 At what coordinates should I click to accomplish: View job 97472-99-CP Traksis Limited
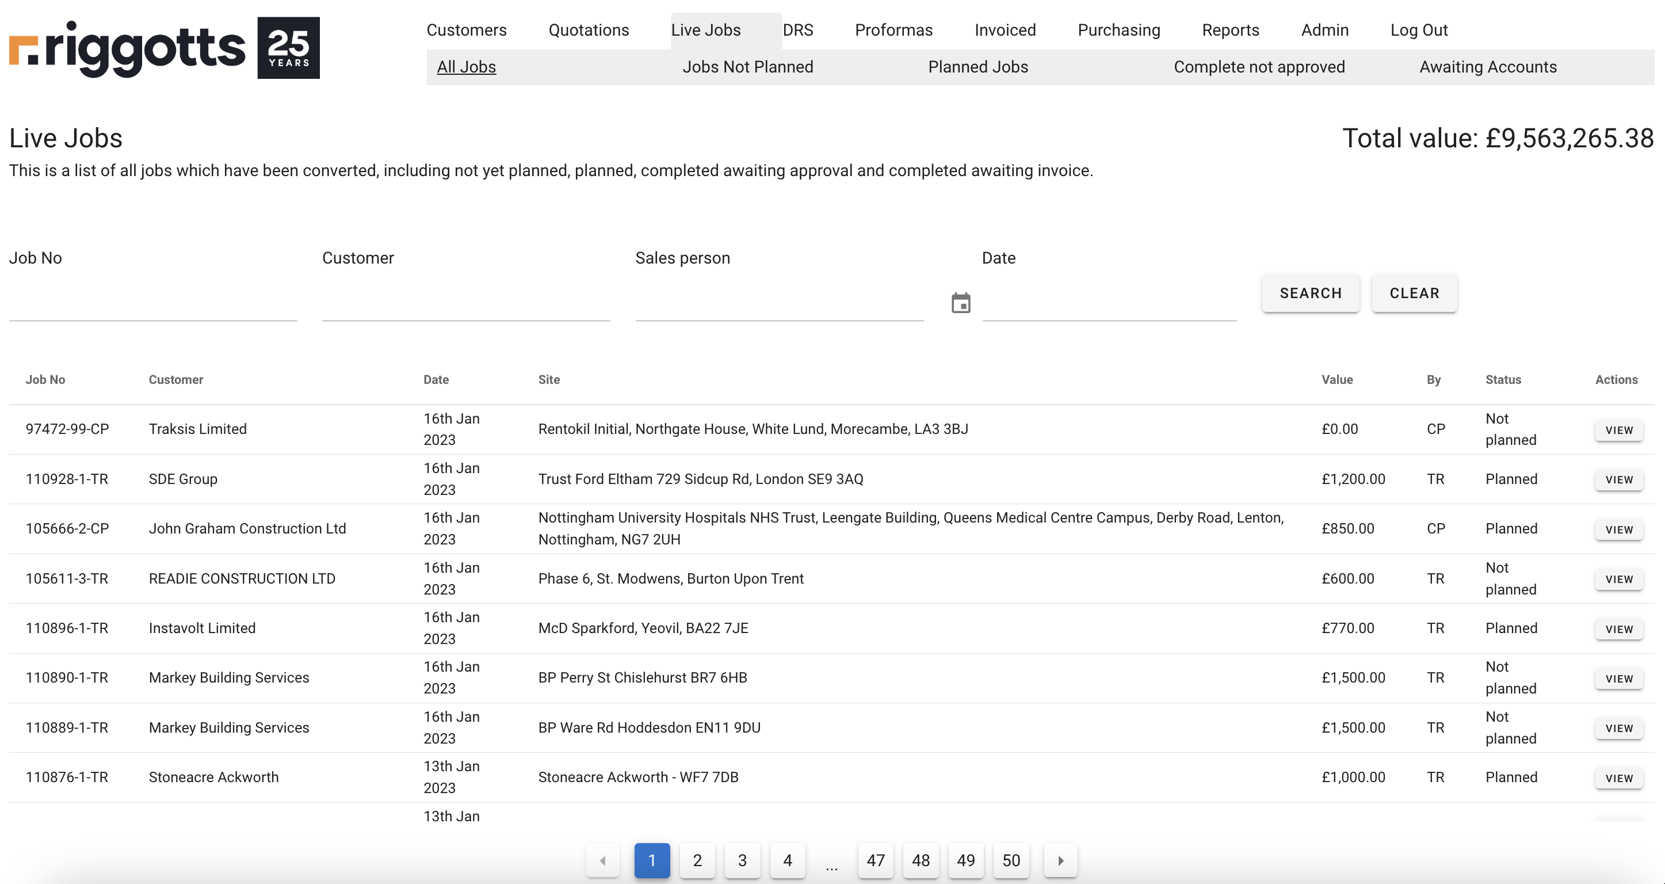click(1618, 430)
